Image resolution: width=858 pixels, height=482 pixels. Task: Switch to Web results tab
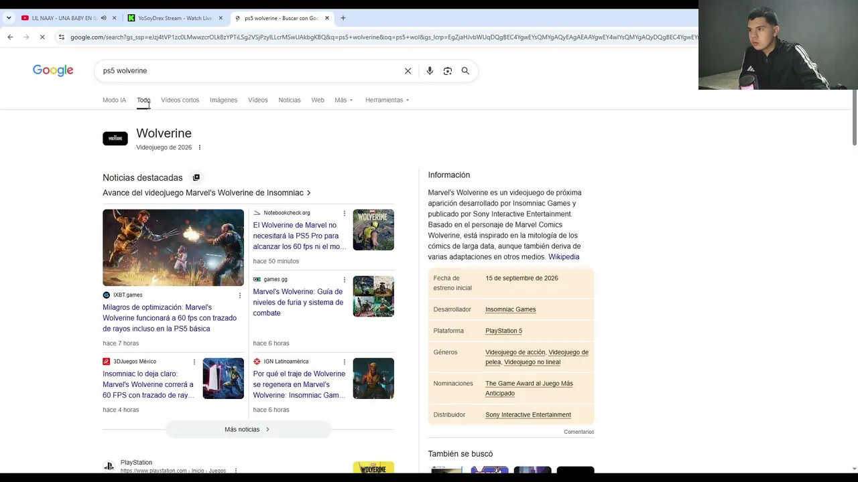tap(318, 100)
